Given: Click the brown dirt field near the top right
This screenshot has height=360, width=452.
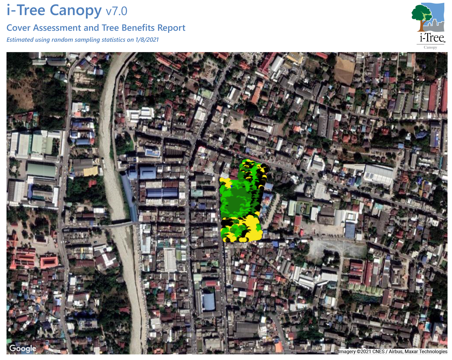Looking at the screenshot, I should (344, 70).
